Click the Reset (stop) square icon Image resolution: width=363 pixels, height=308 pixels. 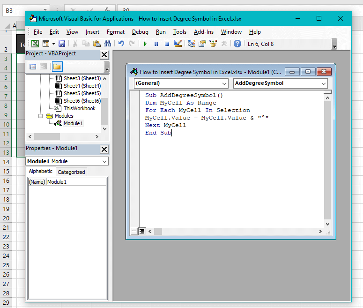coord(166,44)
